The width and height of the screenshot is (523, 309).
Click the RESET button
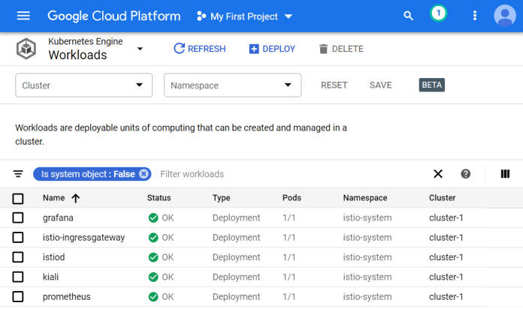pos(334,85)
